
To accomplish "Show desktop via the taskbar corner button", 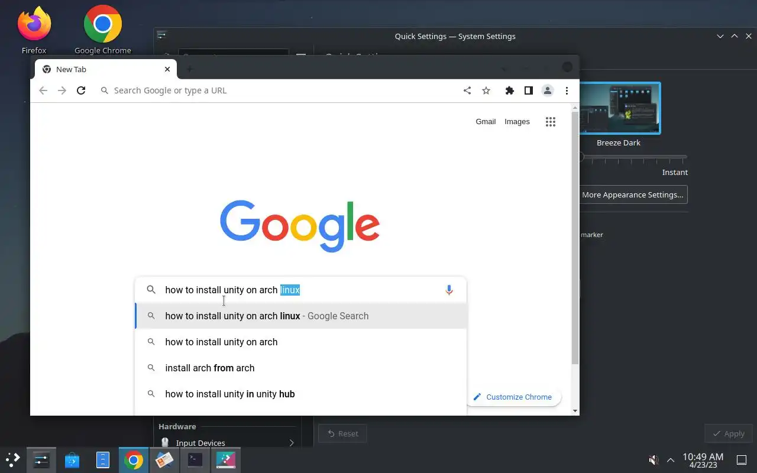I will (742, 460).
